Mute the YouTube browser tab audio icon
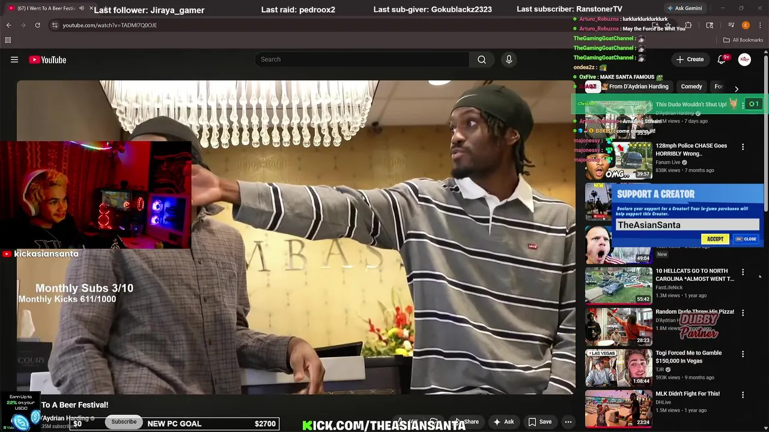 [x=82, y=8]
